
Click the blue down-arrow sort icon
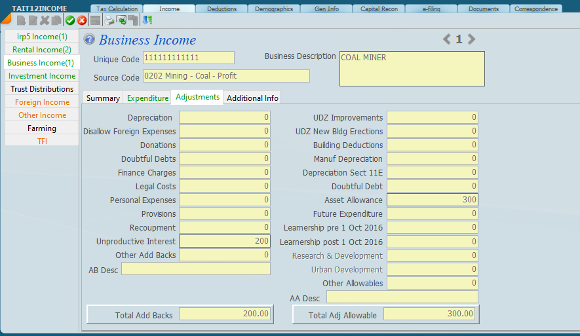147,20
